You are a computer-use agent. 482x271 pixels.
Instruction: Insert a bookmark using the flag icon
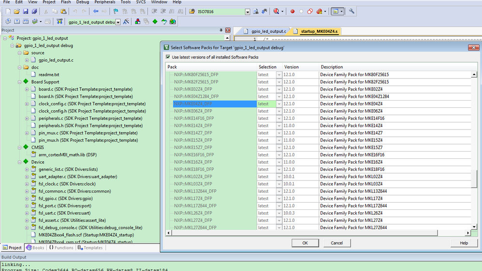(x=116, y=12)
